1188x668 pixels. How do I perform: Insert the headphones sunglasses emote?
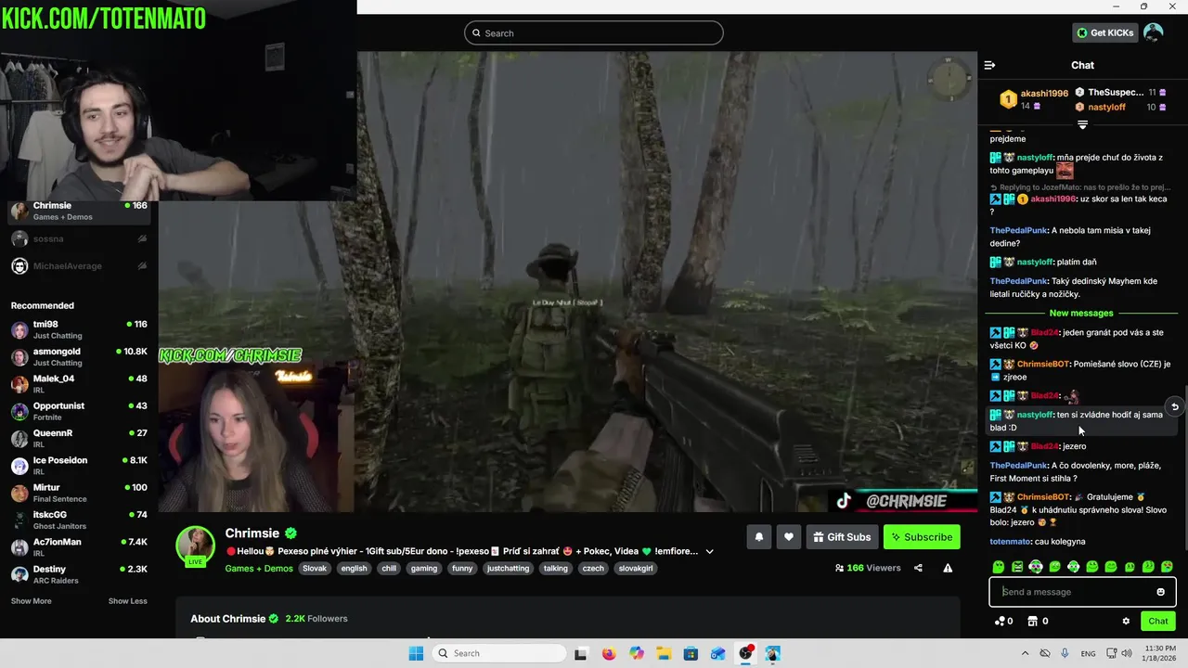(1036, 567)
